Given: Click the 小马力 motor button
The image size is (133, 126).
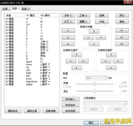Looking at the screenshot, I should pos(117,109).
